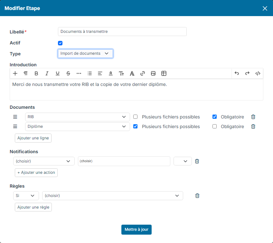This screenshot has width=273, height=243.
Task: Grab the reorder handle of RIB row
Action: 15,117
